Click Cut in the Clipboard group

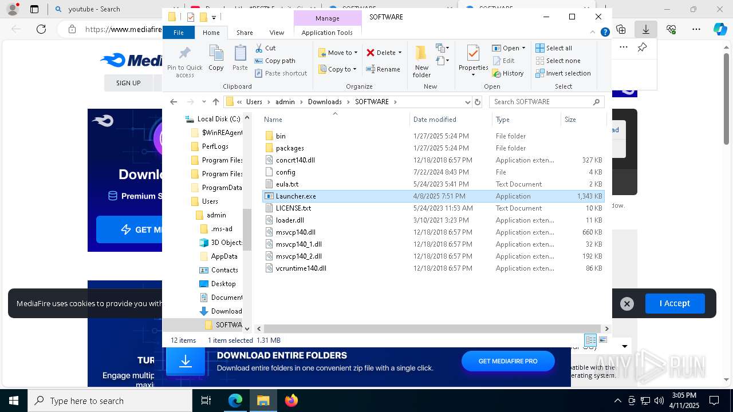265,48
